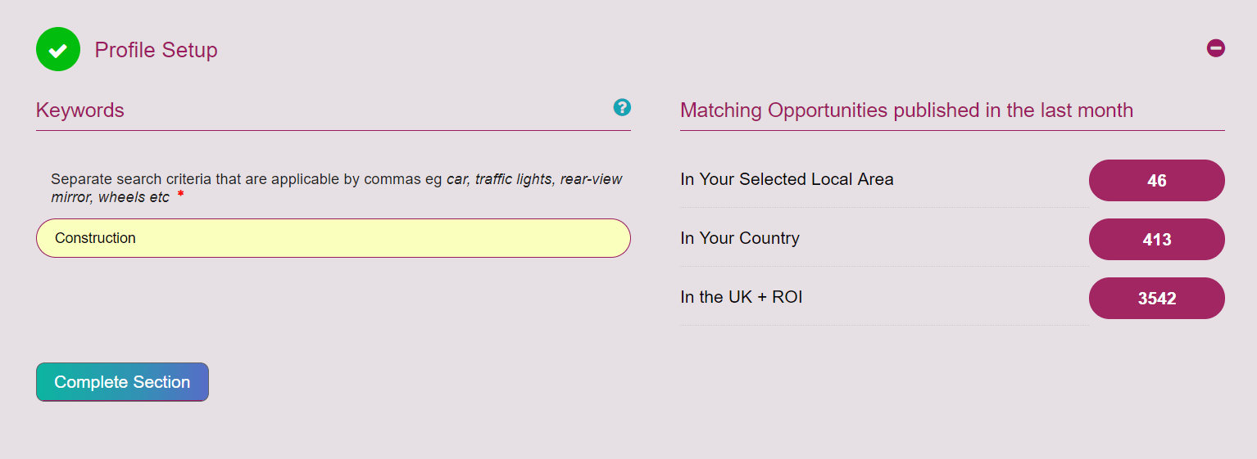1257x459 pixels.
Task: Click the Profile Setup section title
Action: [x=156, y=50]
